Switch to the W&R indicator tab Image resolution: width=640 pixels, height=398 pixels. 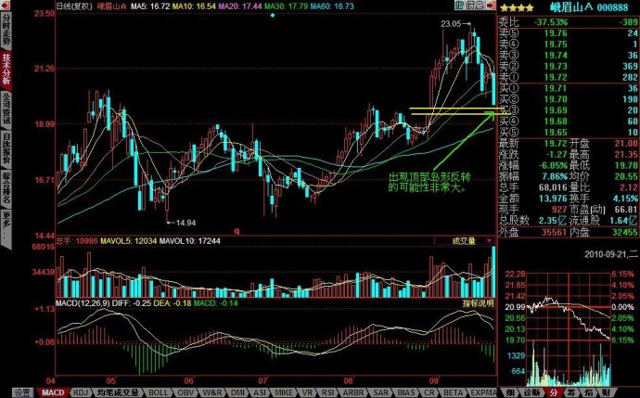(211, 392)
